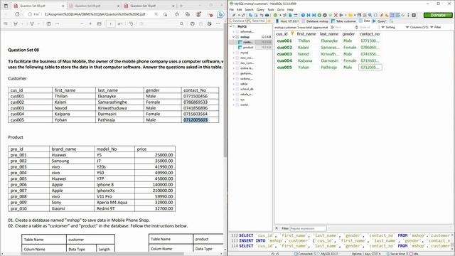Collapse the MySQL session tree node

(x=231, y=26)
